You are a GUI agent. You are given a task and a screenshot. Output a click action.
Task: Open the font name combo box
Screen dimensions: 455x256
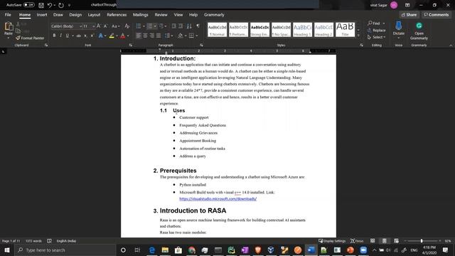(x=66, y=26)
